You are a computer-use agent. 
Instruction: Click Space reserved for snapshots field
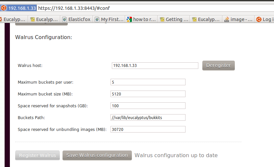point(148,106)
